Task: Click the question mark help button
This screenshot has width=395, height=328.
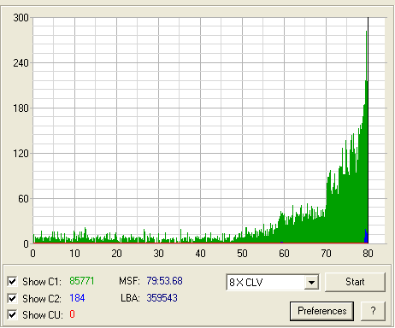Action: (x=373, y=311)
